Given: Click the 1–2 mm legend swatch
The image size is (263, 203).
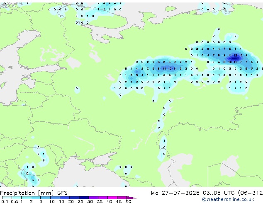Looking at the screenshot, I should (x=26, y=198).
